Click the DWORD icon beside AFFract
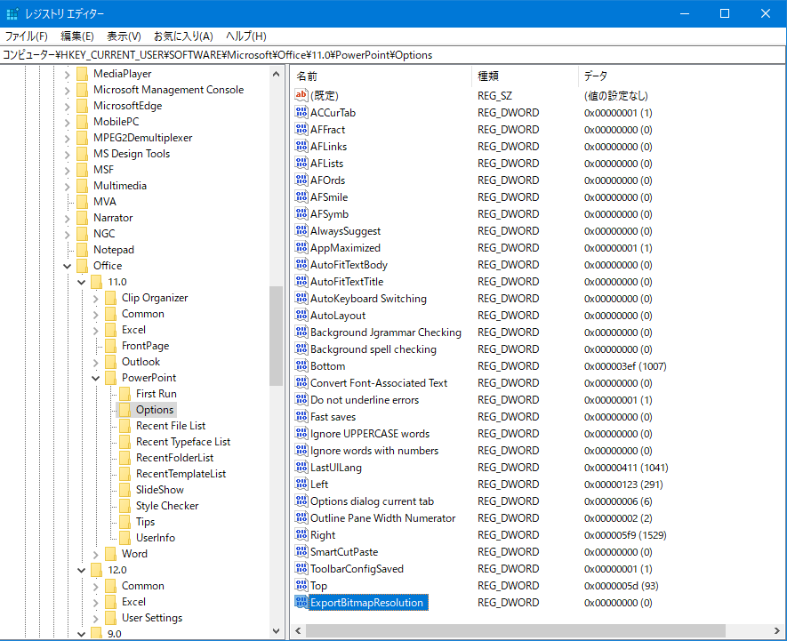Image resolution: width=787 pixels, height=641 pixels. pos(301,130)
